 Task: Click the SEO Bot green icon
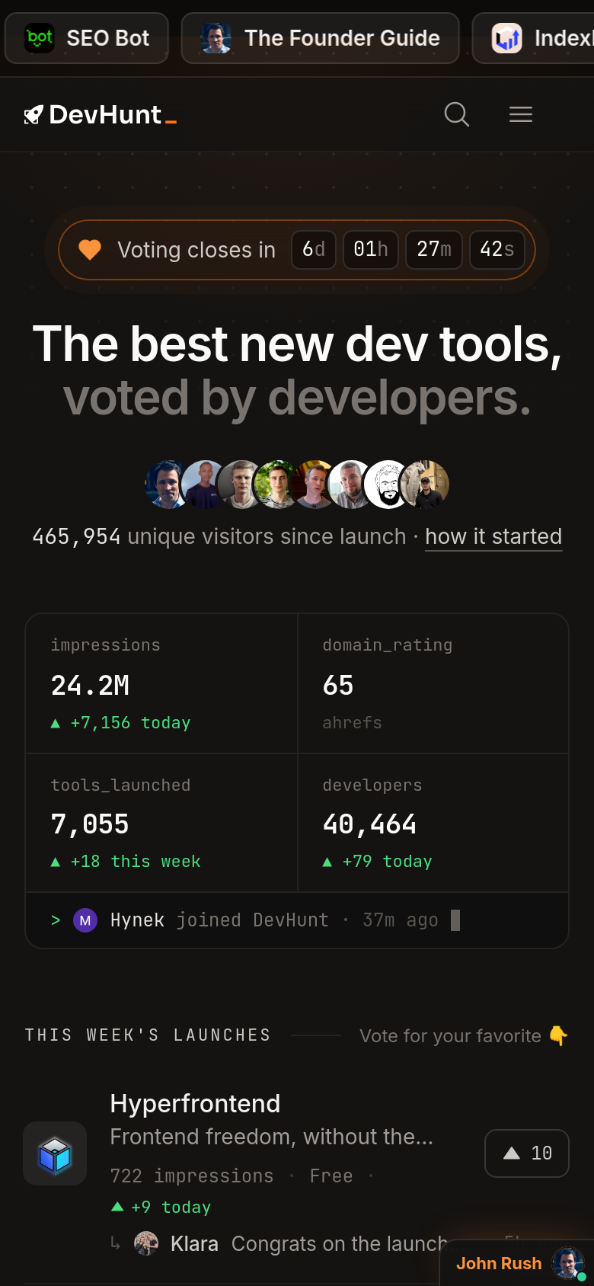pyautogui.click(x=40, y=38)
